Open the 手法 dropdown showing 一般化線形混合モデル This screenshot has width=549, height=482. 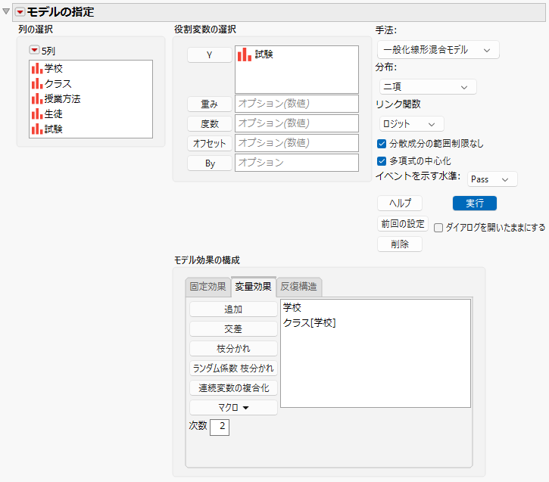pyautogui.click(x=438, y=50)
